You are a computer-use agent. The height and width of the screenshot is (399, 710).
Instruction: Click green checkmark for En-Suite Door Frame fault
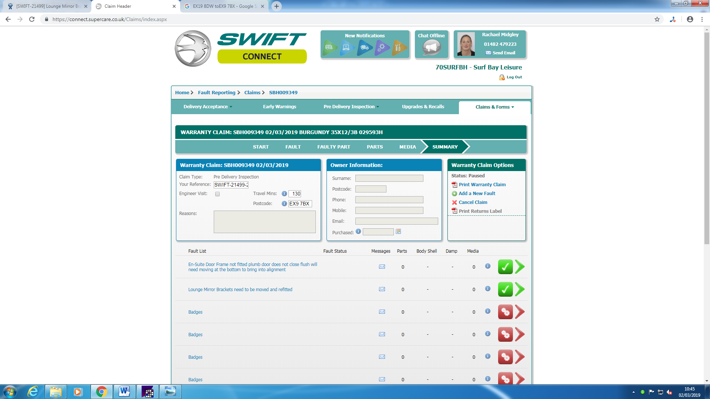coord(505,267)
